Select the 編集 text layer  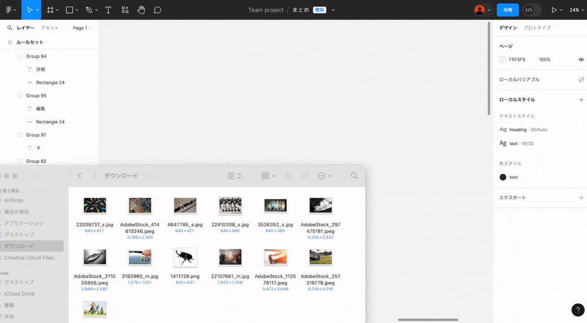pos(41,109)
